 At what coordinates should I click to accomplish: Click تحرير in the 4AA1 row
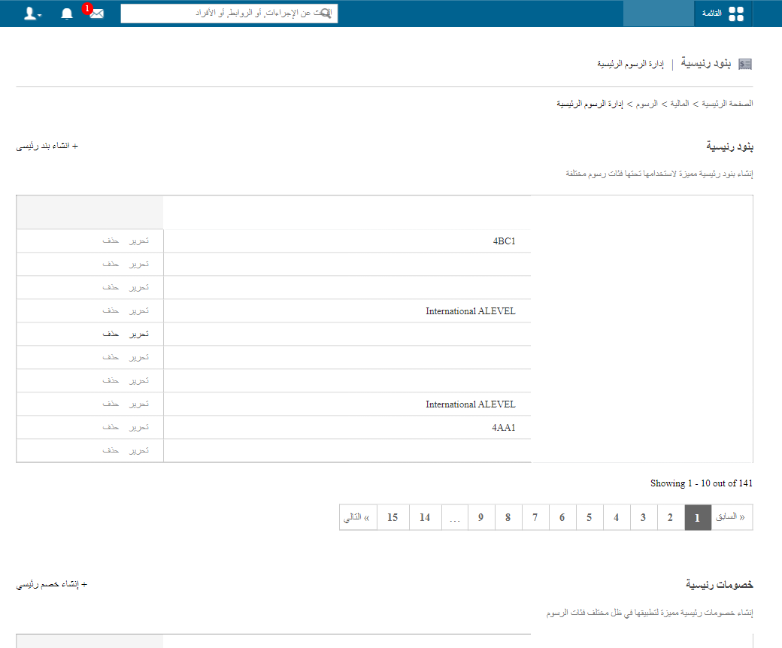pos(139,427)
